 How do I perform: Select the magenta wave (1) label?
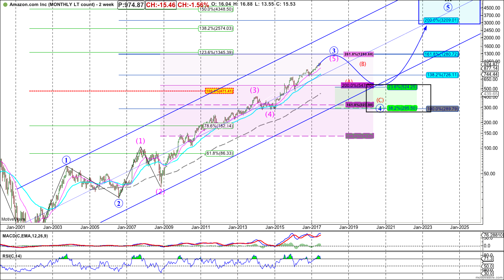140,141
